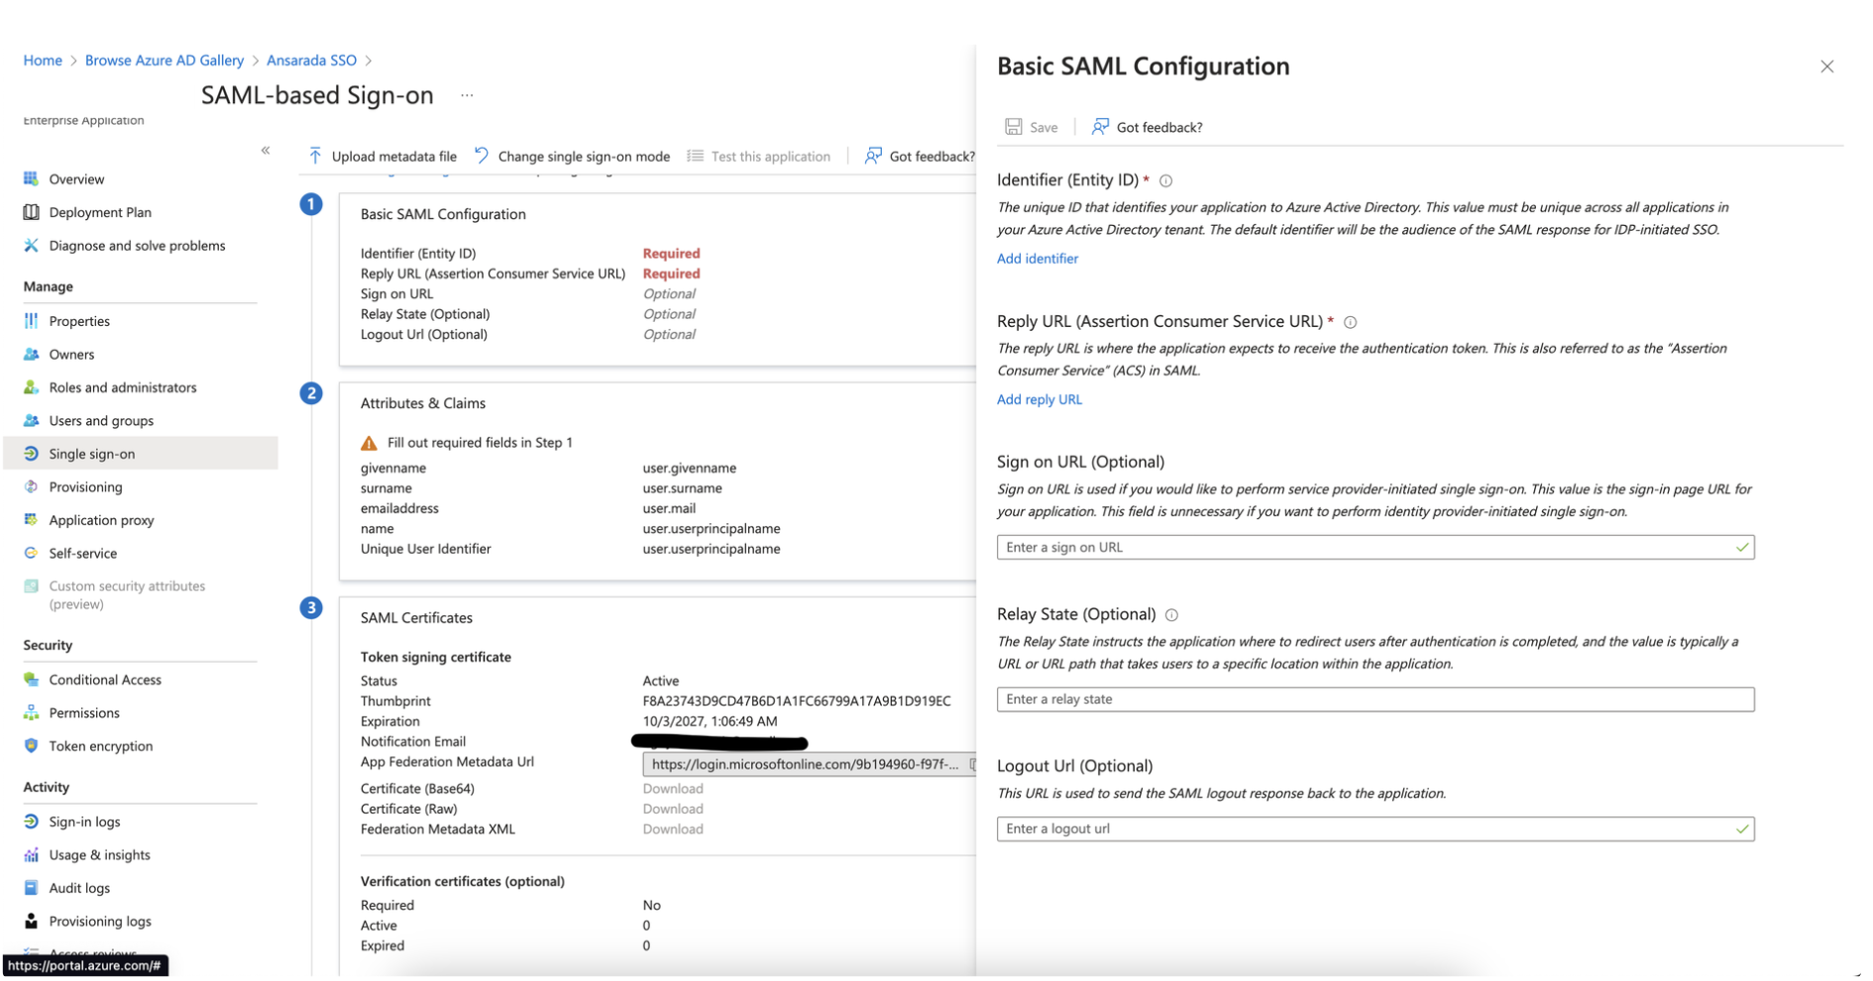Click the Application proxy icon
This screenshot has width=1873, height=981.
31,520
